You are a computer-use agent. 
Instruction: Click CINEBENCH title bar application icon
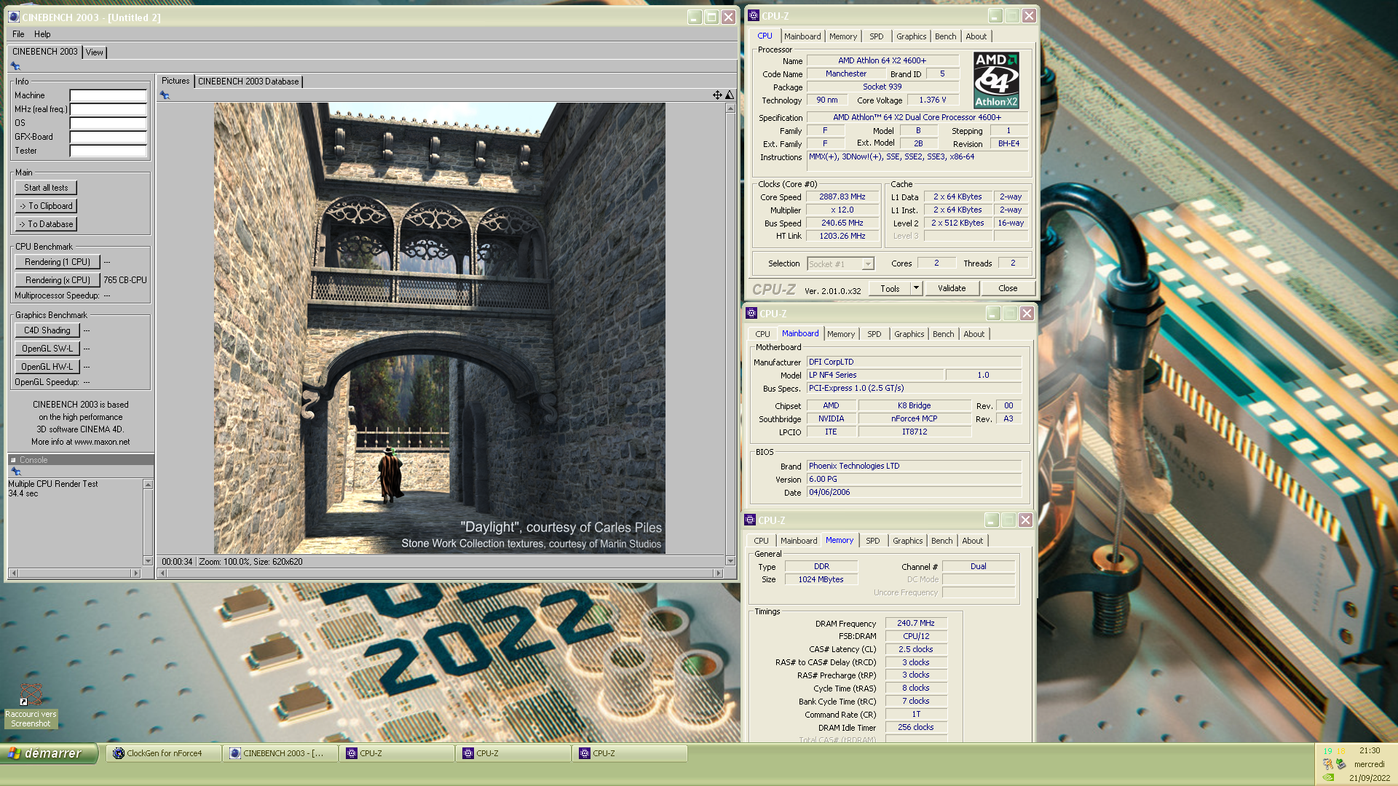point(14,17)
